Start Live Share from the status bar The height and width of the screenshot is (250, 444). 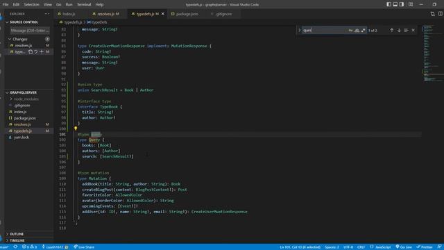click(84, 247)
